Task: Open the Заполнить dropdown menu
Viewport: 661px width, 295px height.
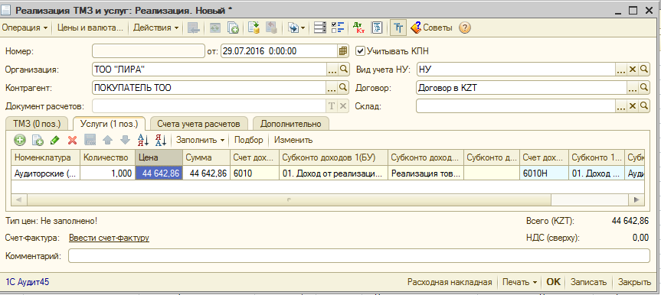Action: (x=200, y=140)
